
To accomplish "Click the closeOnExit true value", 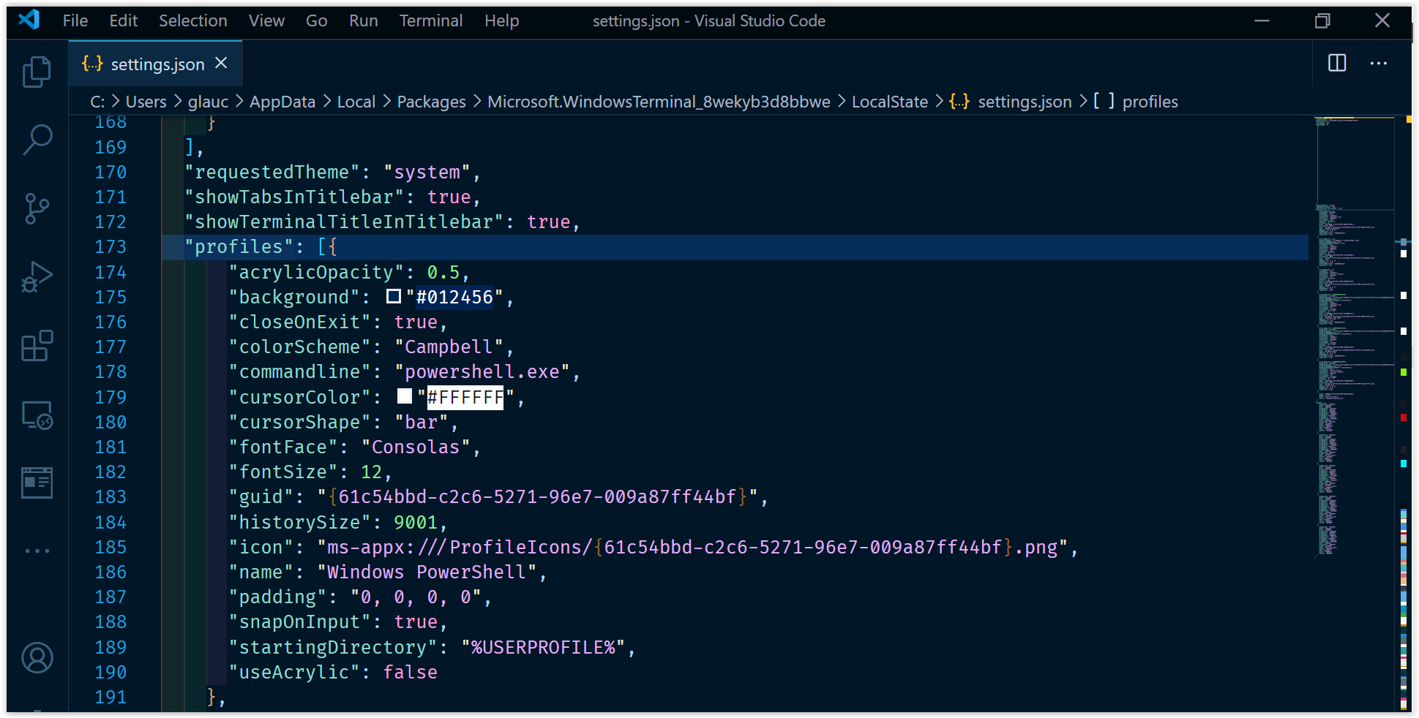I will 416,322.
